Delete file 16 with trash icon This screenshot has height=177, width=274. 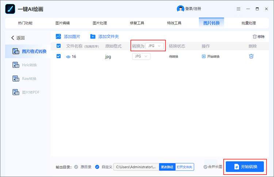click(x=251, y=56)
